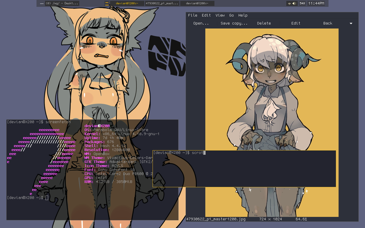Open the File menu in image viewer
The image size is (365, 228).
tap(192, 15)
